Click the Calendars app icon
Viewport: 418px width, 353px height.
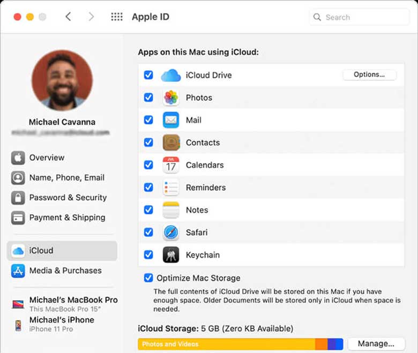(x=171, y=165)
